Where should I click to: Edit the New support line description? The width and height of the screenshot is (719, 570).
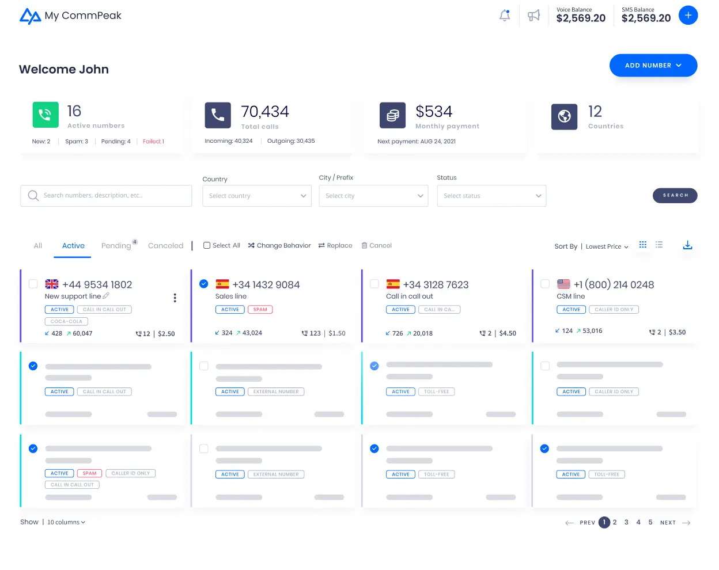coord(106,296)
